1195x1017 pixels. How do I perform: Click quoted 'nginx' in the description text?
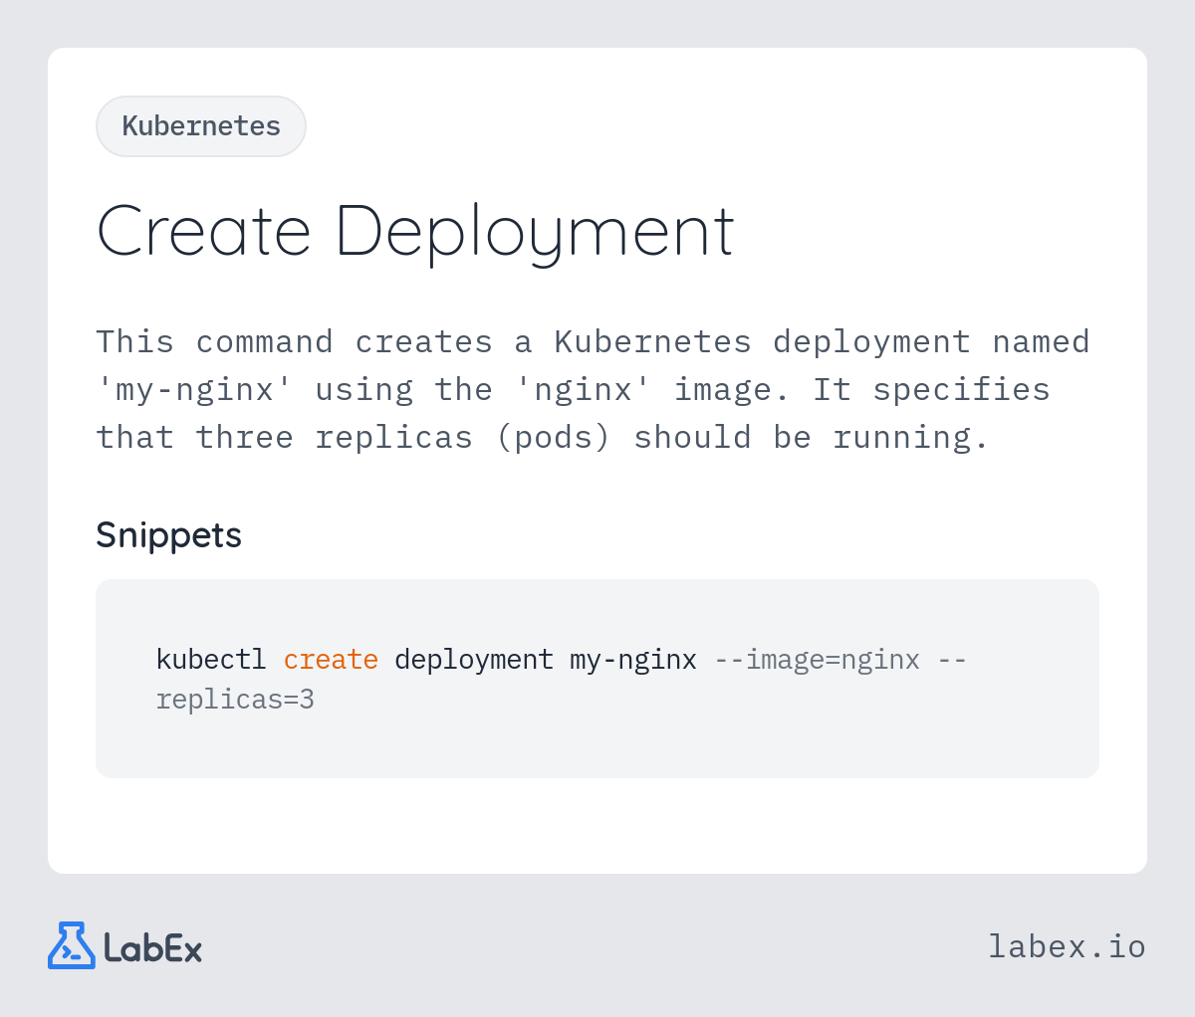pos(584,389)
